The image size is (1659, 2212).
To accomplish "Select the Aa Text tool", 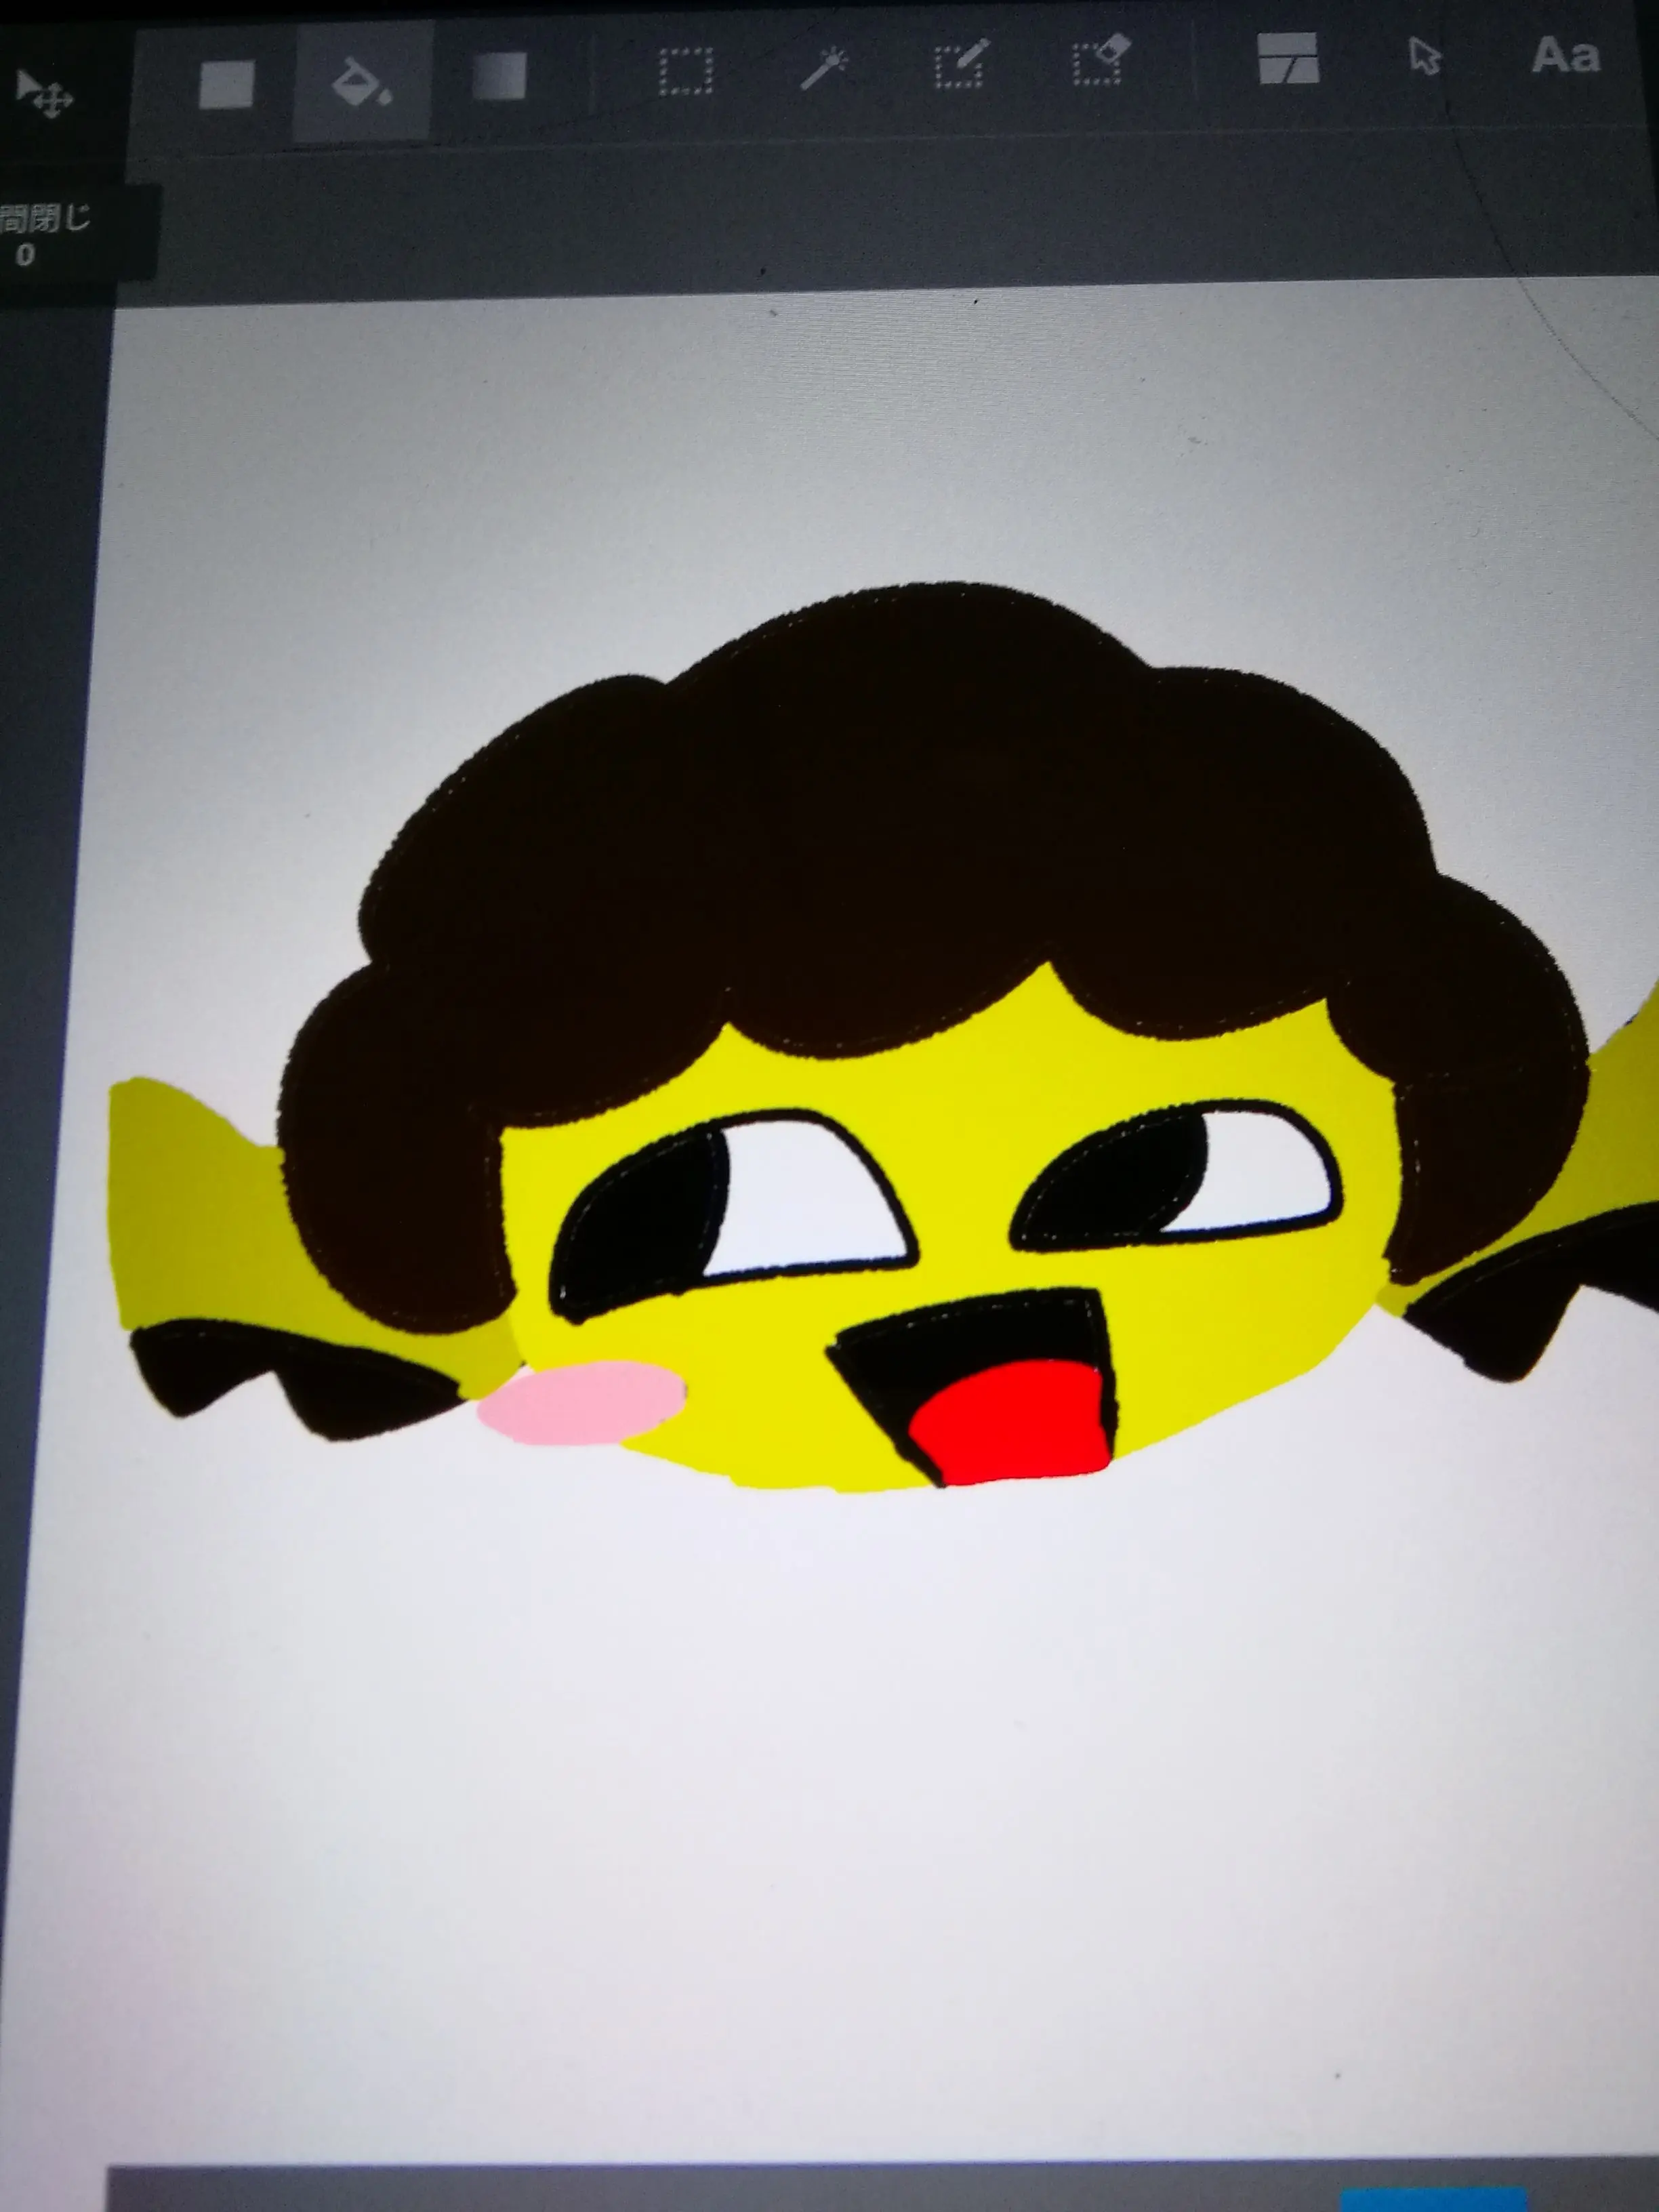I will (1566, 55).
